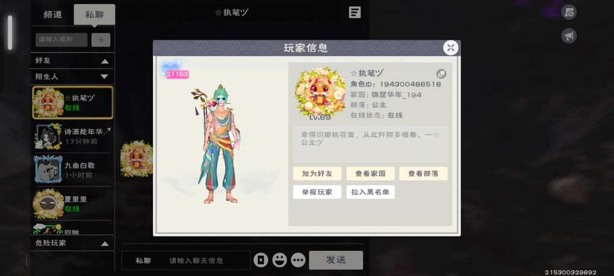614x276 pixels.
Task: Click the 拉入黑名单 button
Action: pyautogui.click(x=370, y=192)
